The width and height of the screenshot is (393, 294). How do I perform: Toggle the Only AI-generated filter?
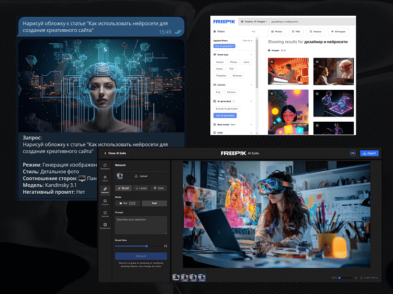224,115
